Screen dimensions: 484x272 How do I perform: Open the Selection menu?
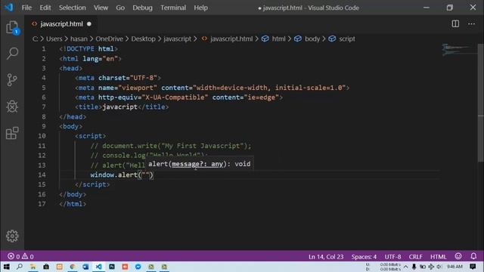(x=73, y=8)
